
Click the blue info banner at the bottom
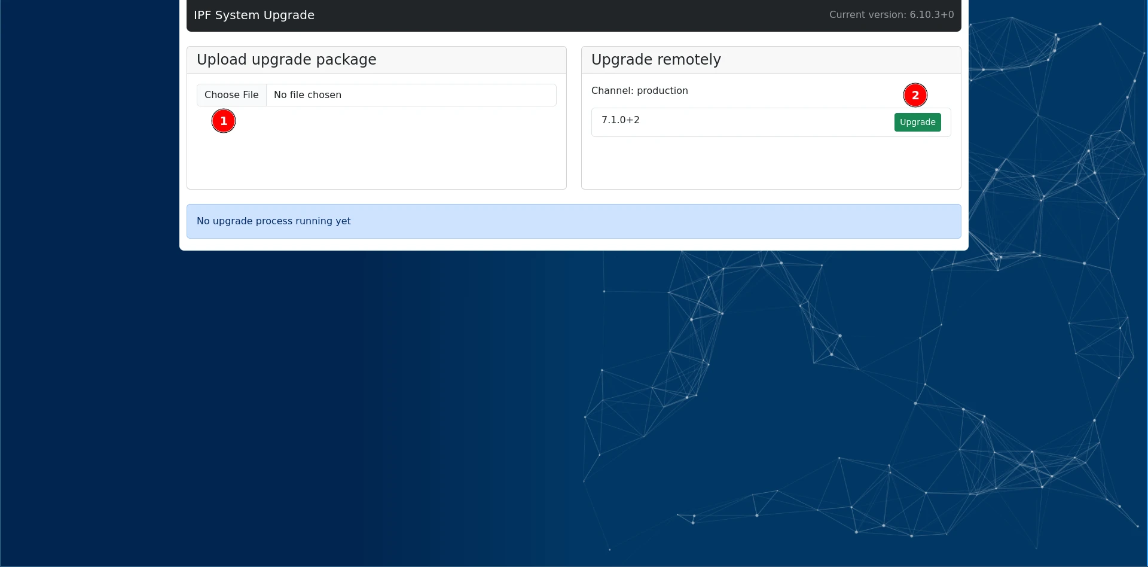click(x=573, y=221)
